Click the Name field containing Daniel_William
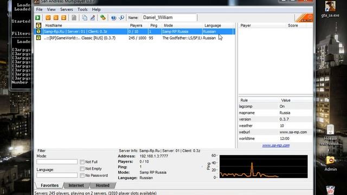This screenshot has height=195, width=347. coord(169,17)
